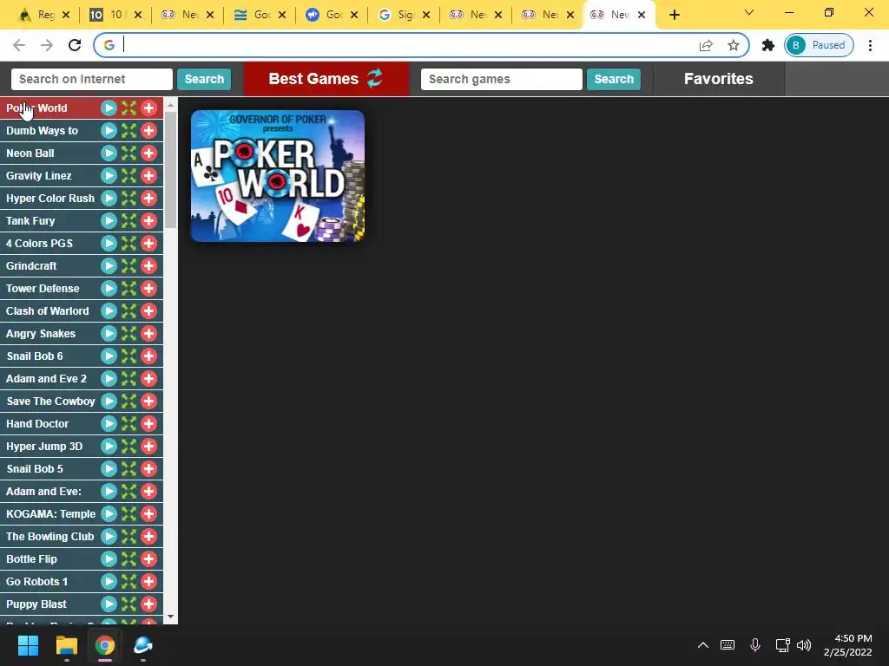The image size is (889, 666).
Task: Open Hand Doctor in fullscreen
Action: pos(128,423)
